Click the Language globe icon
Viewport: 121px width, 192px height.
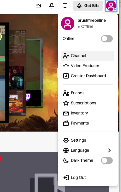point(66,150)
